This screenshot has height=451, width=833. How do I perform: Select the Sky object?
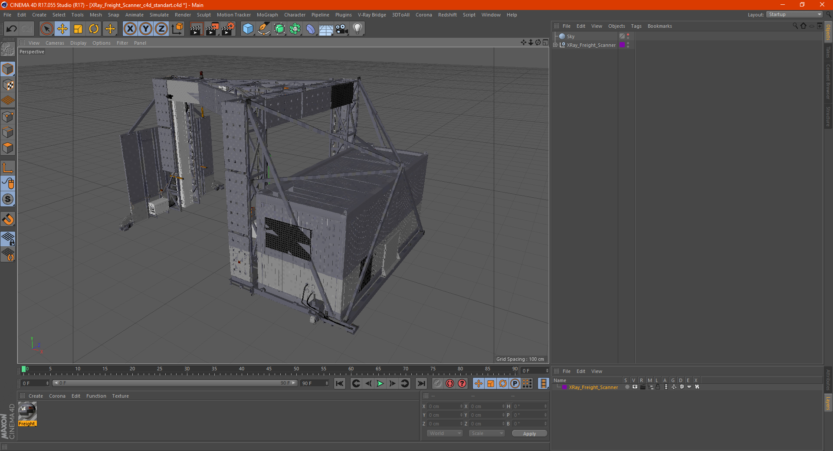tap(571, 36)
